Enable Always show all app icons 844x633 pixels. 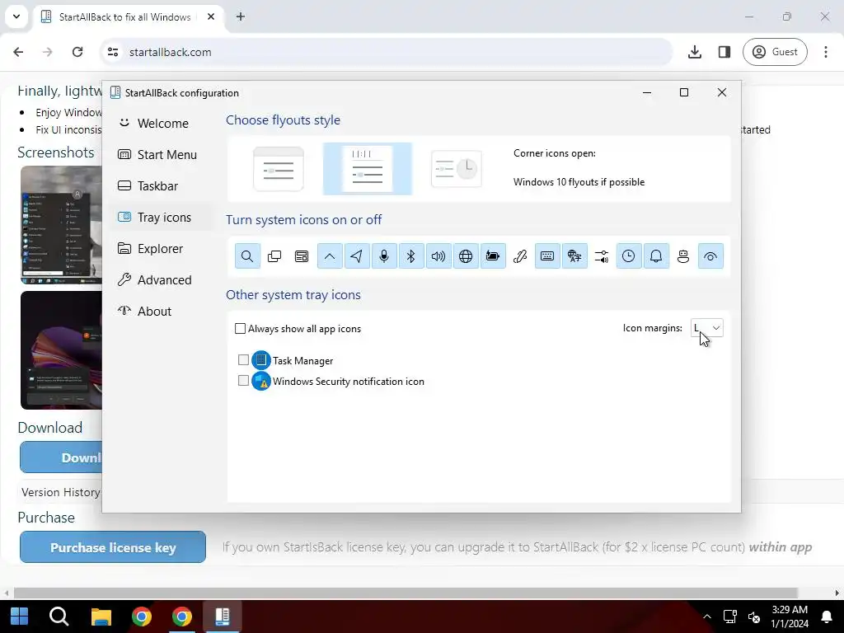241,328
